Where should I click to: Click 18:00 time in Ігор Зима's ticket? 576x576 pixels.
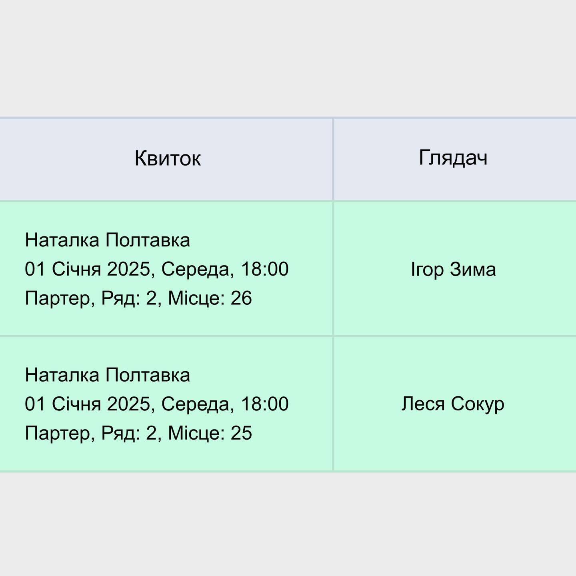point(265,269)
